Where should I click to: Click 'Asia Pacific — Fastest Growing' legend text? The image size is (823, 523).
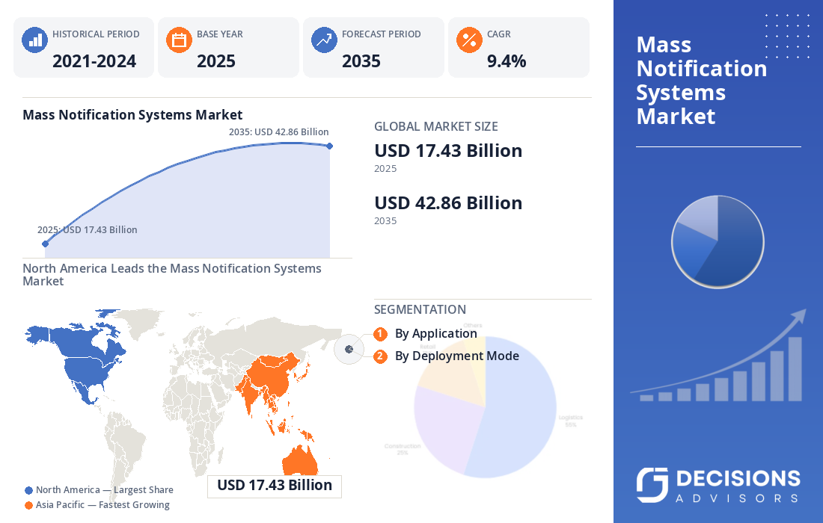[x=103, y=505]
